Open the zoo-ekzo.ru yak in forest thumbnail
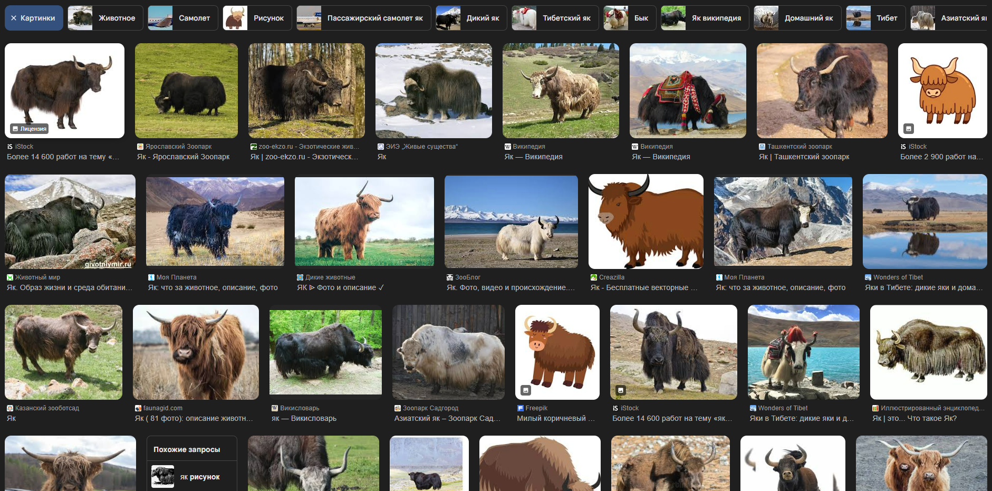This screenshot has width=992, height=491. pos(306,91)
